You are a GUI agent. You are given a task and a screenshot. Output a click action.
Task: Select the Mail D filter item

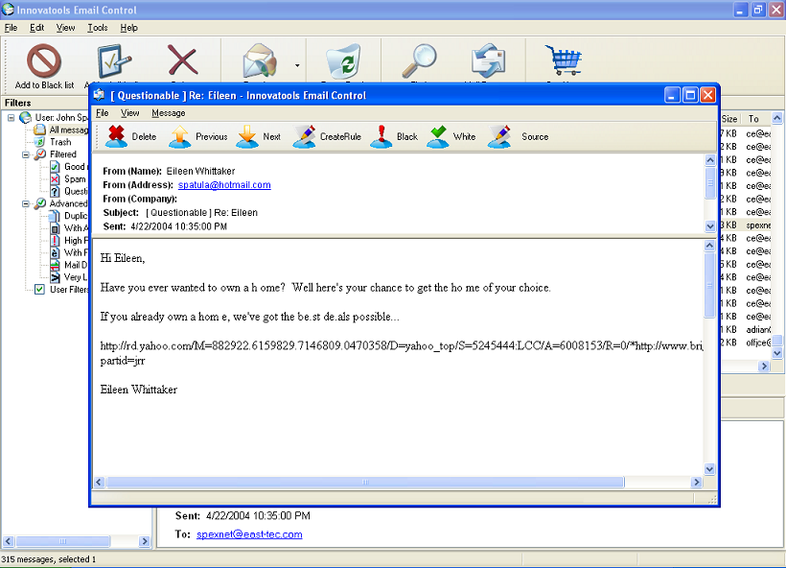point(75,265)
